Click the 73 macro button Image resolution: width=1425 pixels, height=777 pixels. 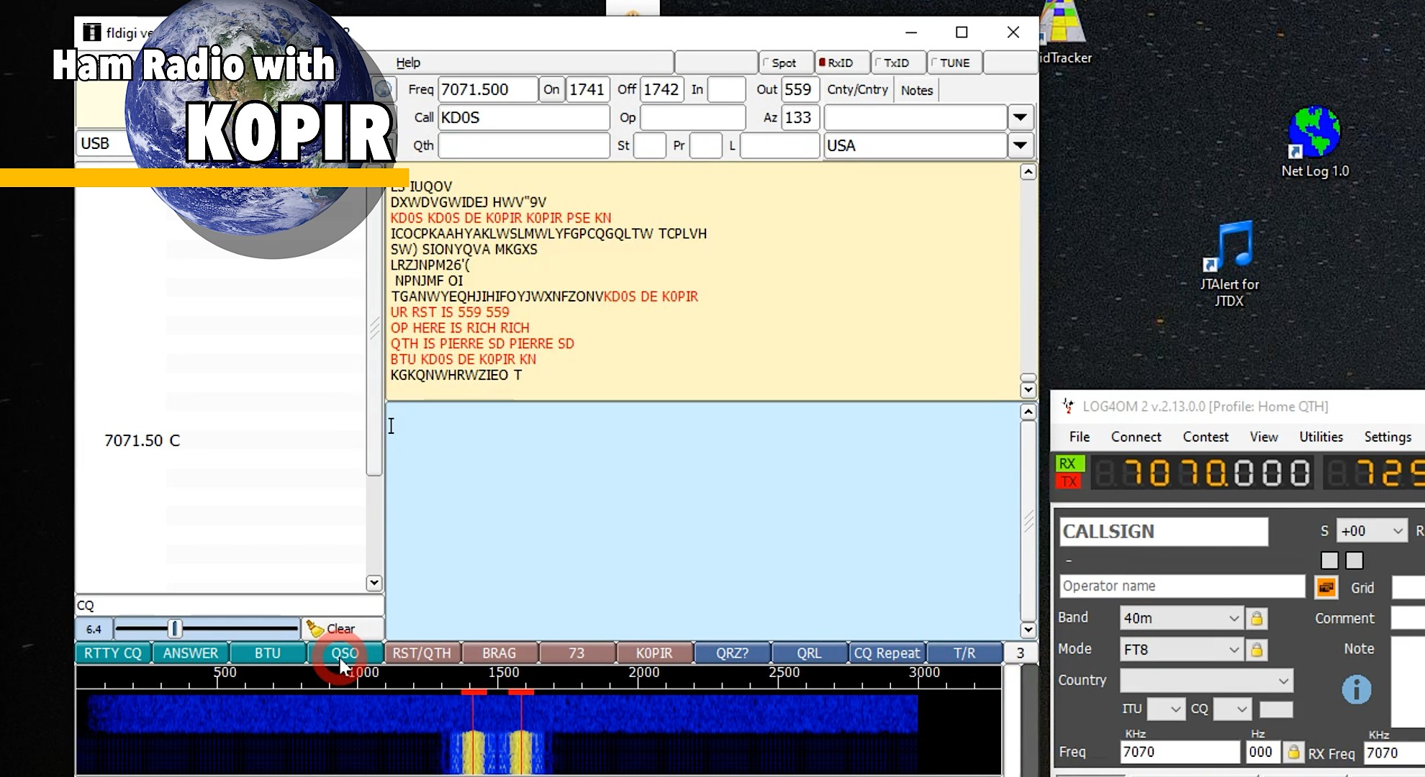[576, 653]
